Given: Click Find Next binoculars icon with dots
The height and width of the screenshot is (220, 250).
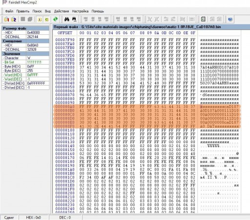Looking at the screenshot, I should coord(74,19).
